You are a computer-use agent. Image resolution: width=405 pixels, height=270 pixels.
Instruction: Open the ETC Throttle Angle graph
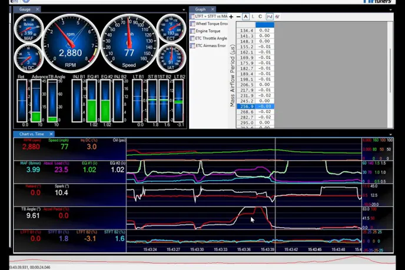point(211,38)
